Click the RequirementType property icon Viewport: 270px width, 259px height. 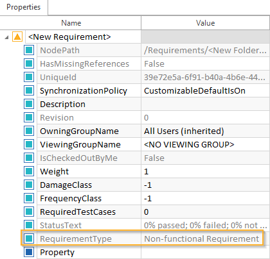click(29, 238)
